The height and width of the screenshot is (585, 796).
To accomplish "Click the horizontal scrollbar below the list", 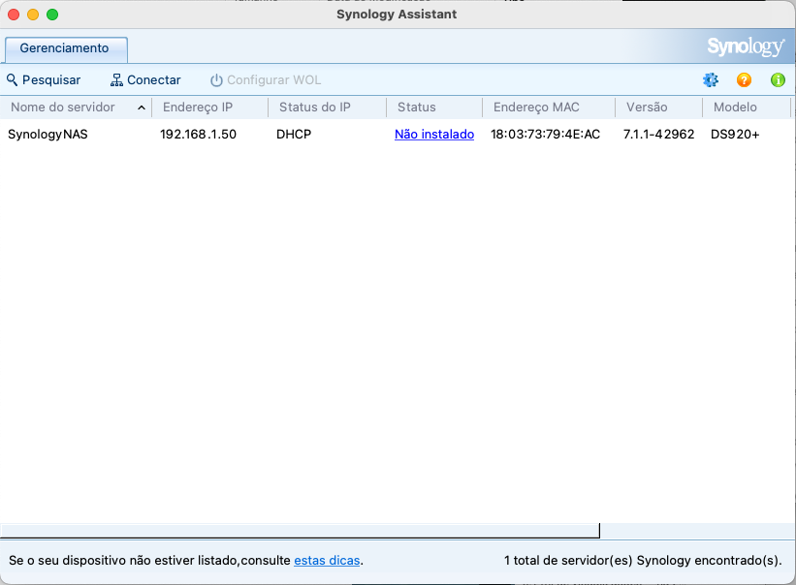I will coord(300,530).
